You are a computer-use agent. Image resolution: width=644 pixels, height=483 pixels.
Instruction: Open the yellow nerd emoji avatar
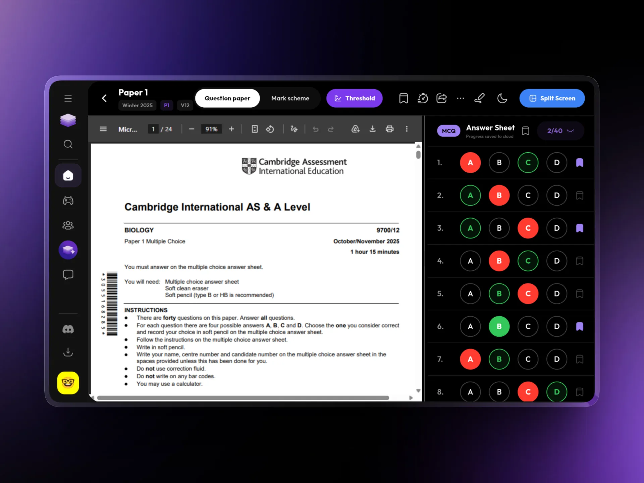[68, 383]
